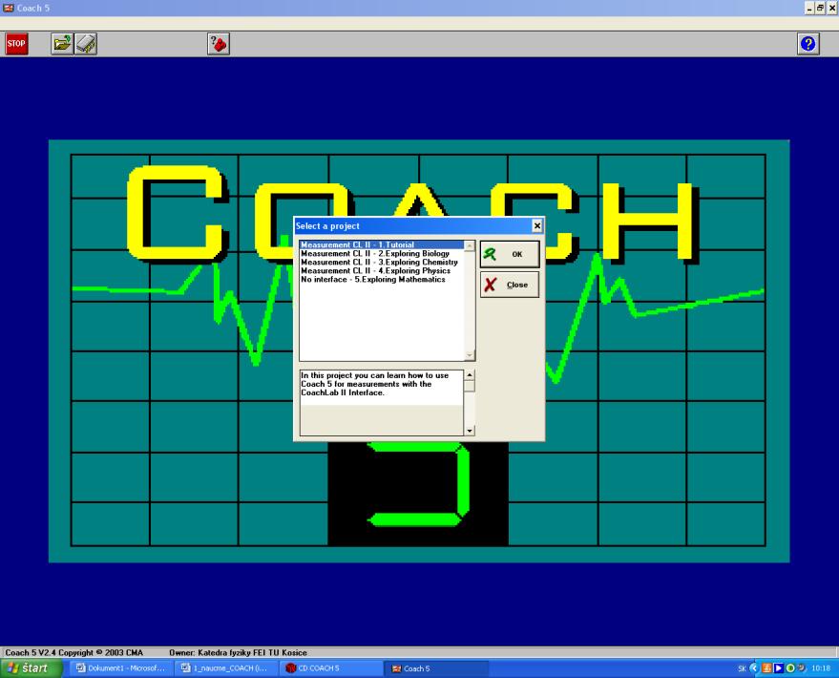The image size is (839, 678).
Task: Click the description scrollbar thumb
Action: [x=470, y=386]
